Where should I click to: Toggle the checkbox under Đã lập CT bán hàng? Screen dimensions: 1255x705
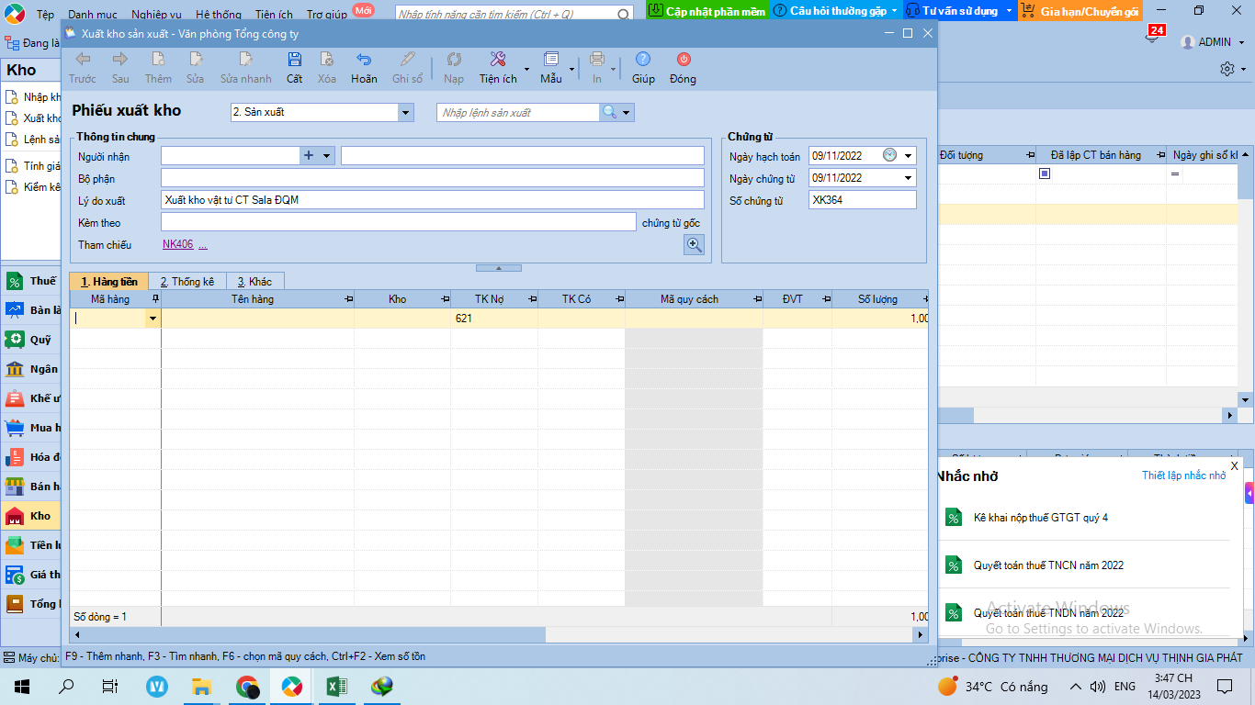tap(1045, 173)
